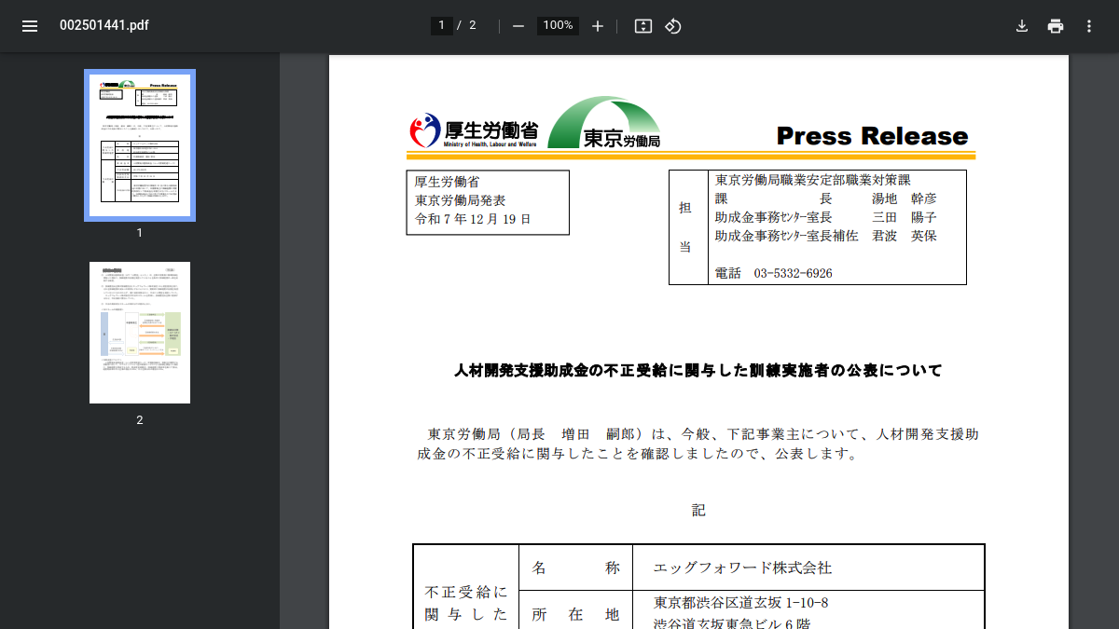The image size is (1119, 629).
Task: Click the Tokyo Labour Bureau green arch logo
Action: click(604, 122)
